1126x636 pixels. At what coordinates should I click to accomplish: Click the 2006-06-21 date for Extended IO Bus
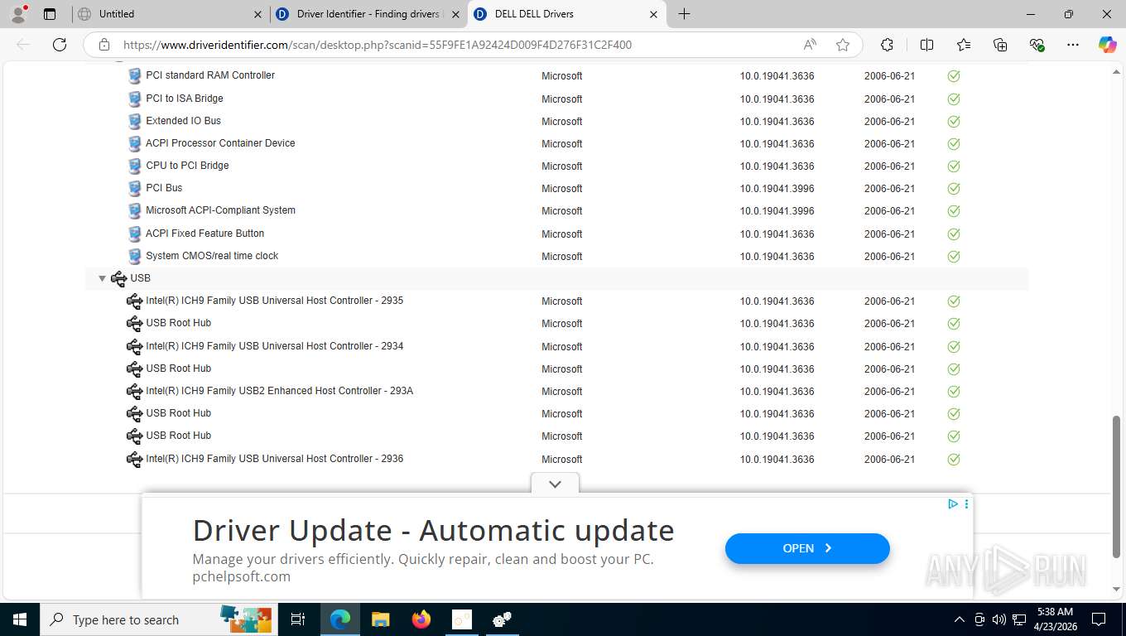(x=889, y=121)
